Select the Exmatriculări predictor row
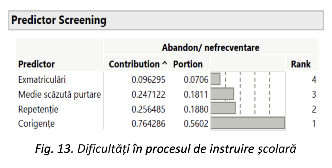Screen dimensions: 332x168 coord(40,79)
